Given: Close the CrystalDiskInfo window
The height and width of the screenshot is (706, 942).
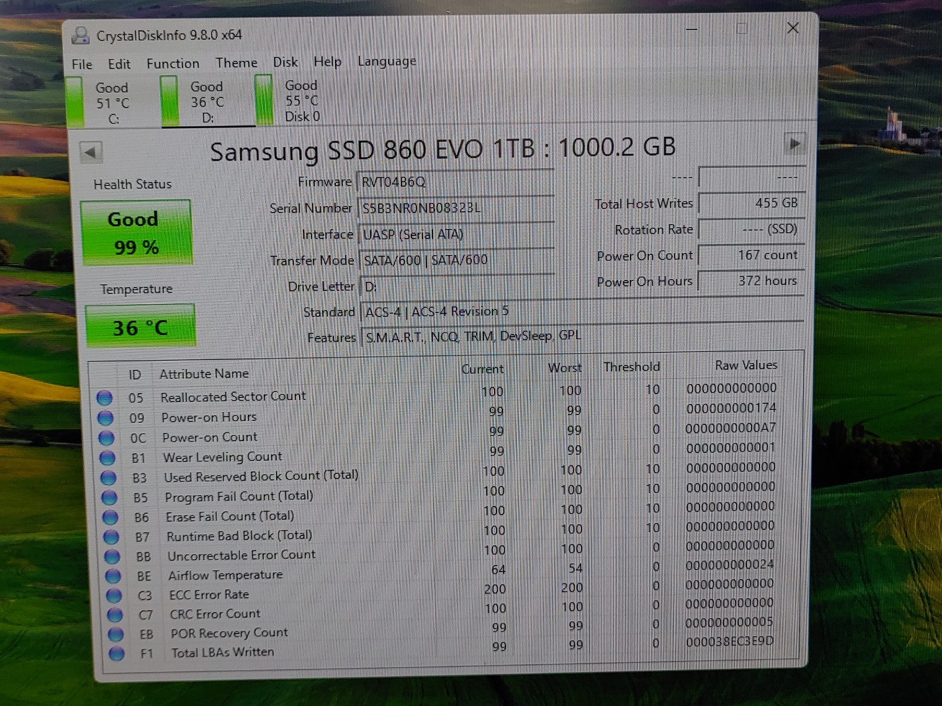Looking at the screenshot, I should tap(793, 28).
